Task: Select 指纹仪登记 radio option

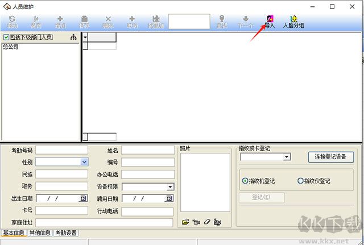Action: (300, 181)
